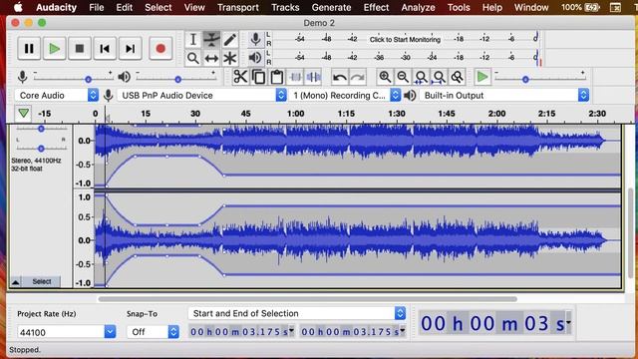Open the Transport menu
Viewport: 638px width, 359px height.
238,7
